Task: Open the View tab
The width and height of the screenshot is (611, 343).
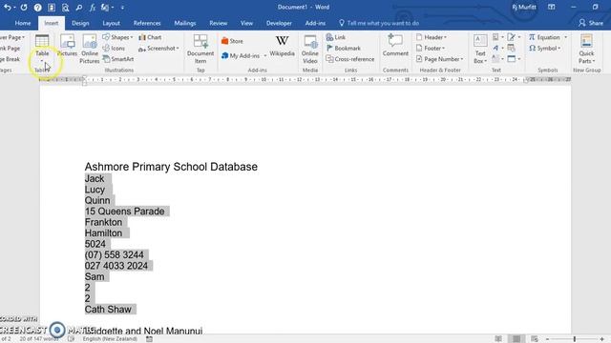Action: coord(246,23)
